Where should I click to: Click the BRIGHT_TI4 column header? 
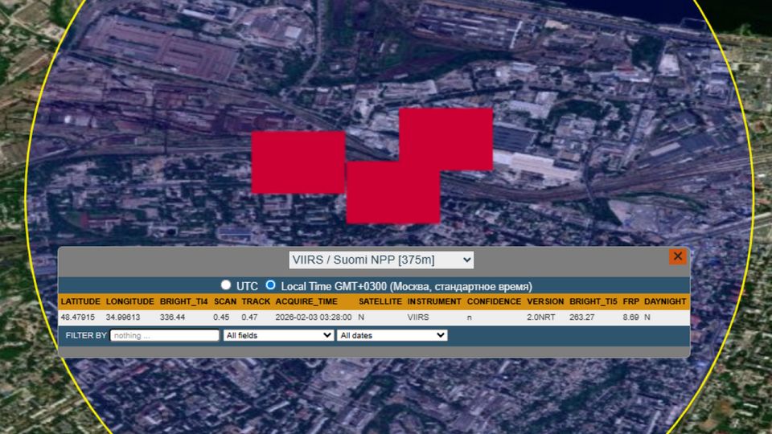click(x=183, y=301)
